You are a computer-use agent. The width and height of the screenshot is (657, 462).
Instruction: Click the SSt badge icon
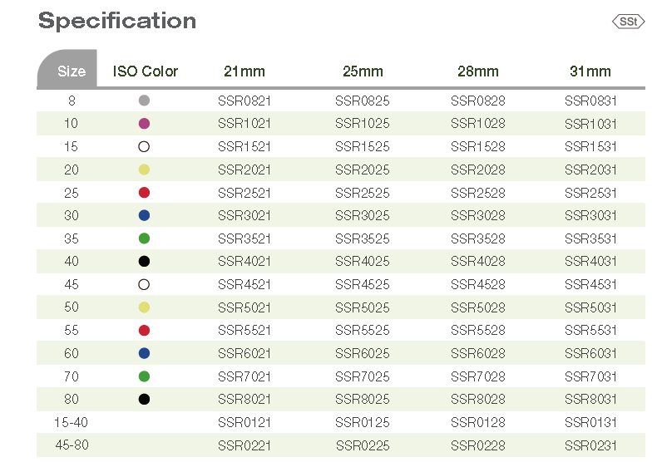tap(628, 22)
